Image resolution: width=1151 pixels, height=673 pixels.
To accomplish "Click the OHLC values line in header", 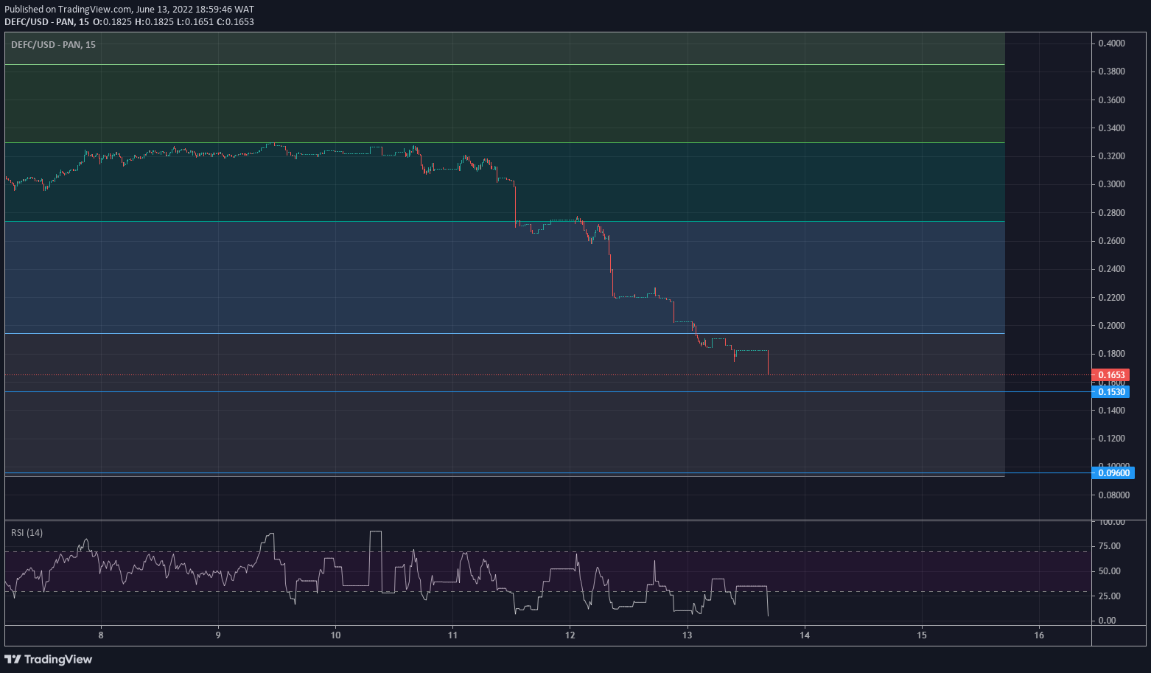I will click(x=173, y=22).
